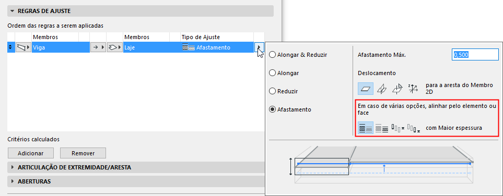The height and width of the screenshot is (196, 503).
Task: Align to element with Maior espessura icon
Action: [x=366, y=128]
